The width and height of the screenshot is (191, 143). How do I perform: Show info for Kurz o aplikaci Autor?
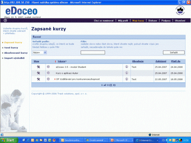coord(127,73)
